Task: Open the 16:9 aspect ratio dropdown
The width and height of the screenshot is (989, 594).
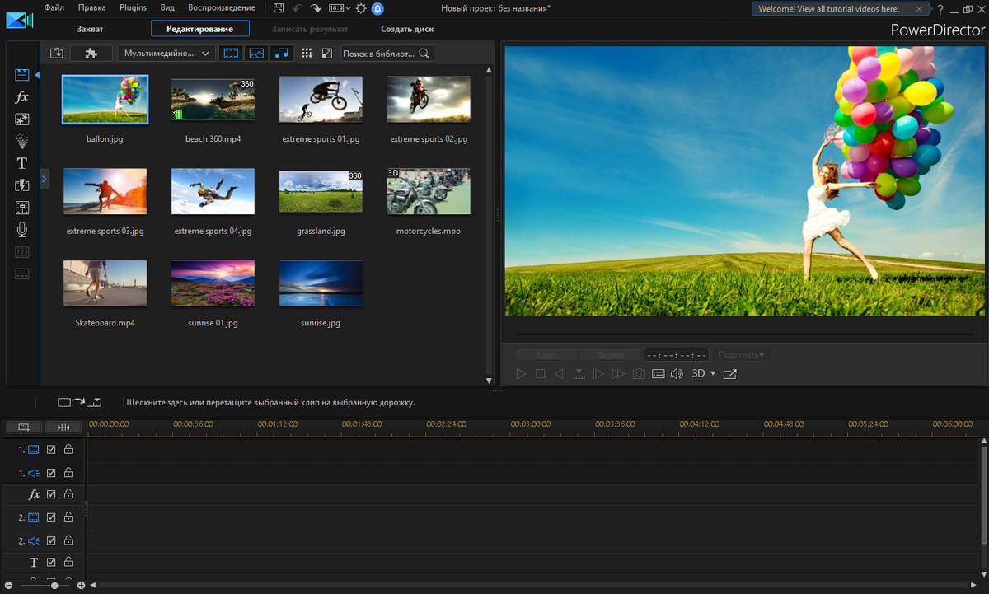Action: 339,8
